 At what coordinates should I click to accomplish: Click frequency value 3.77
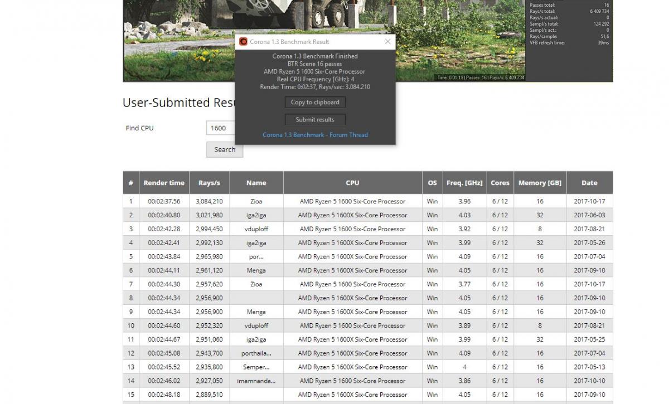tap(464, 284)
